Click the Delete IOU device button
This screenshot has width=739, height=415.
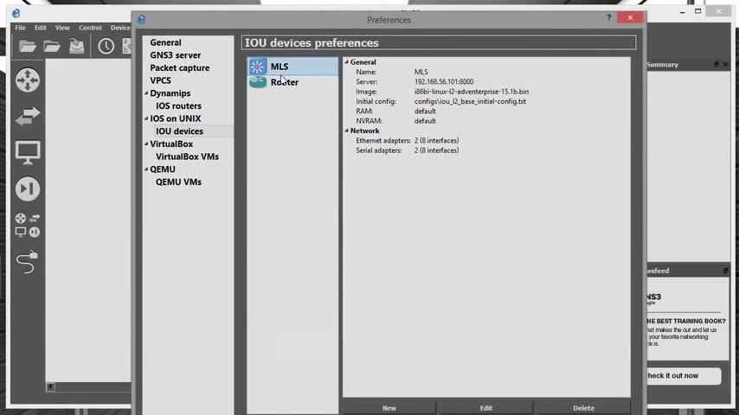(583, 407)
